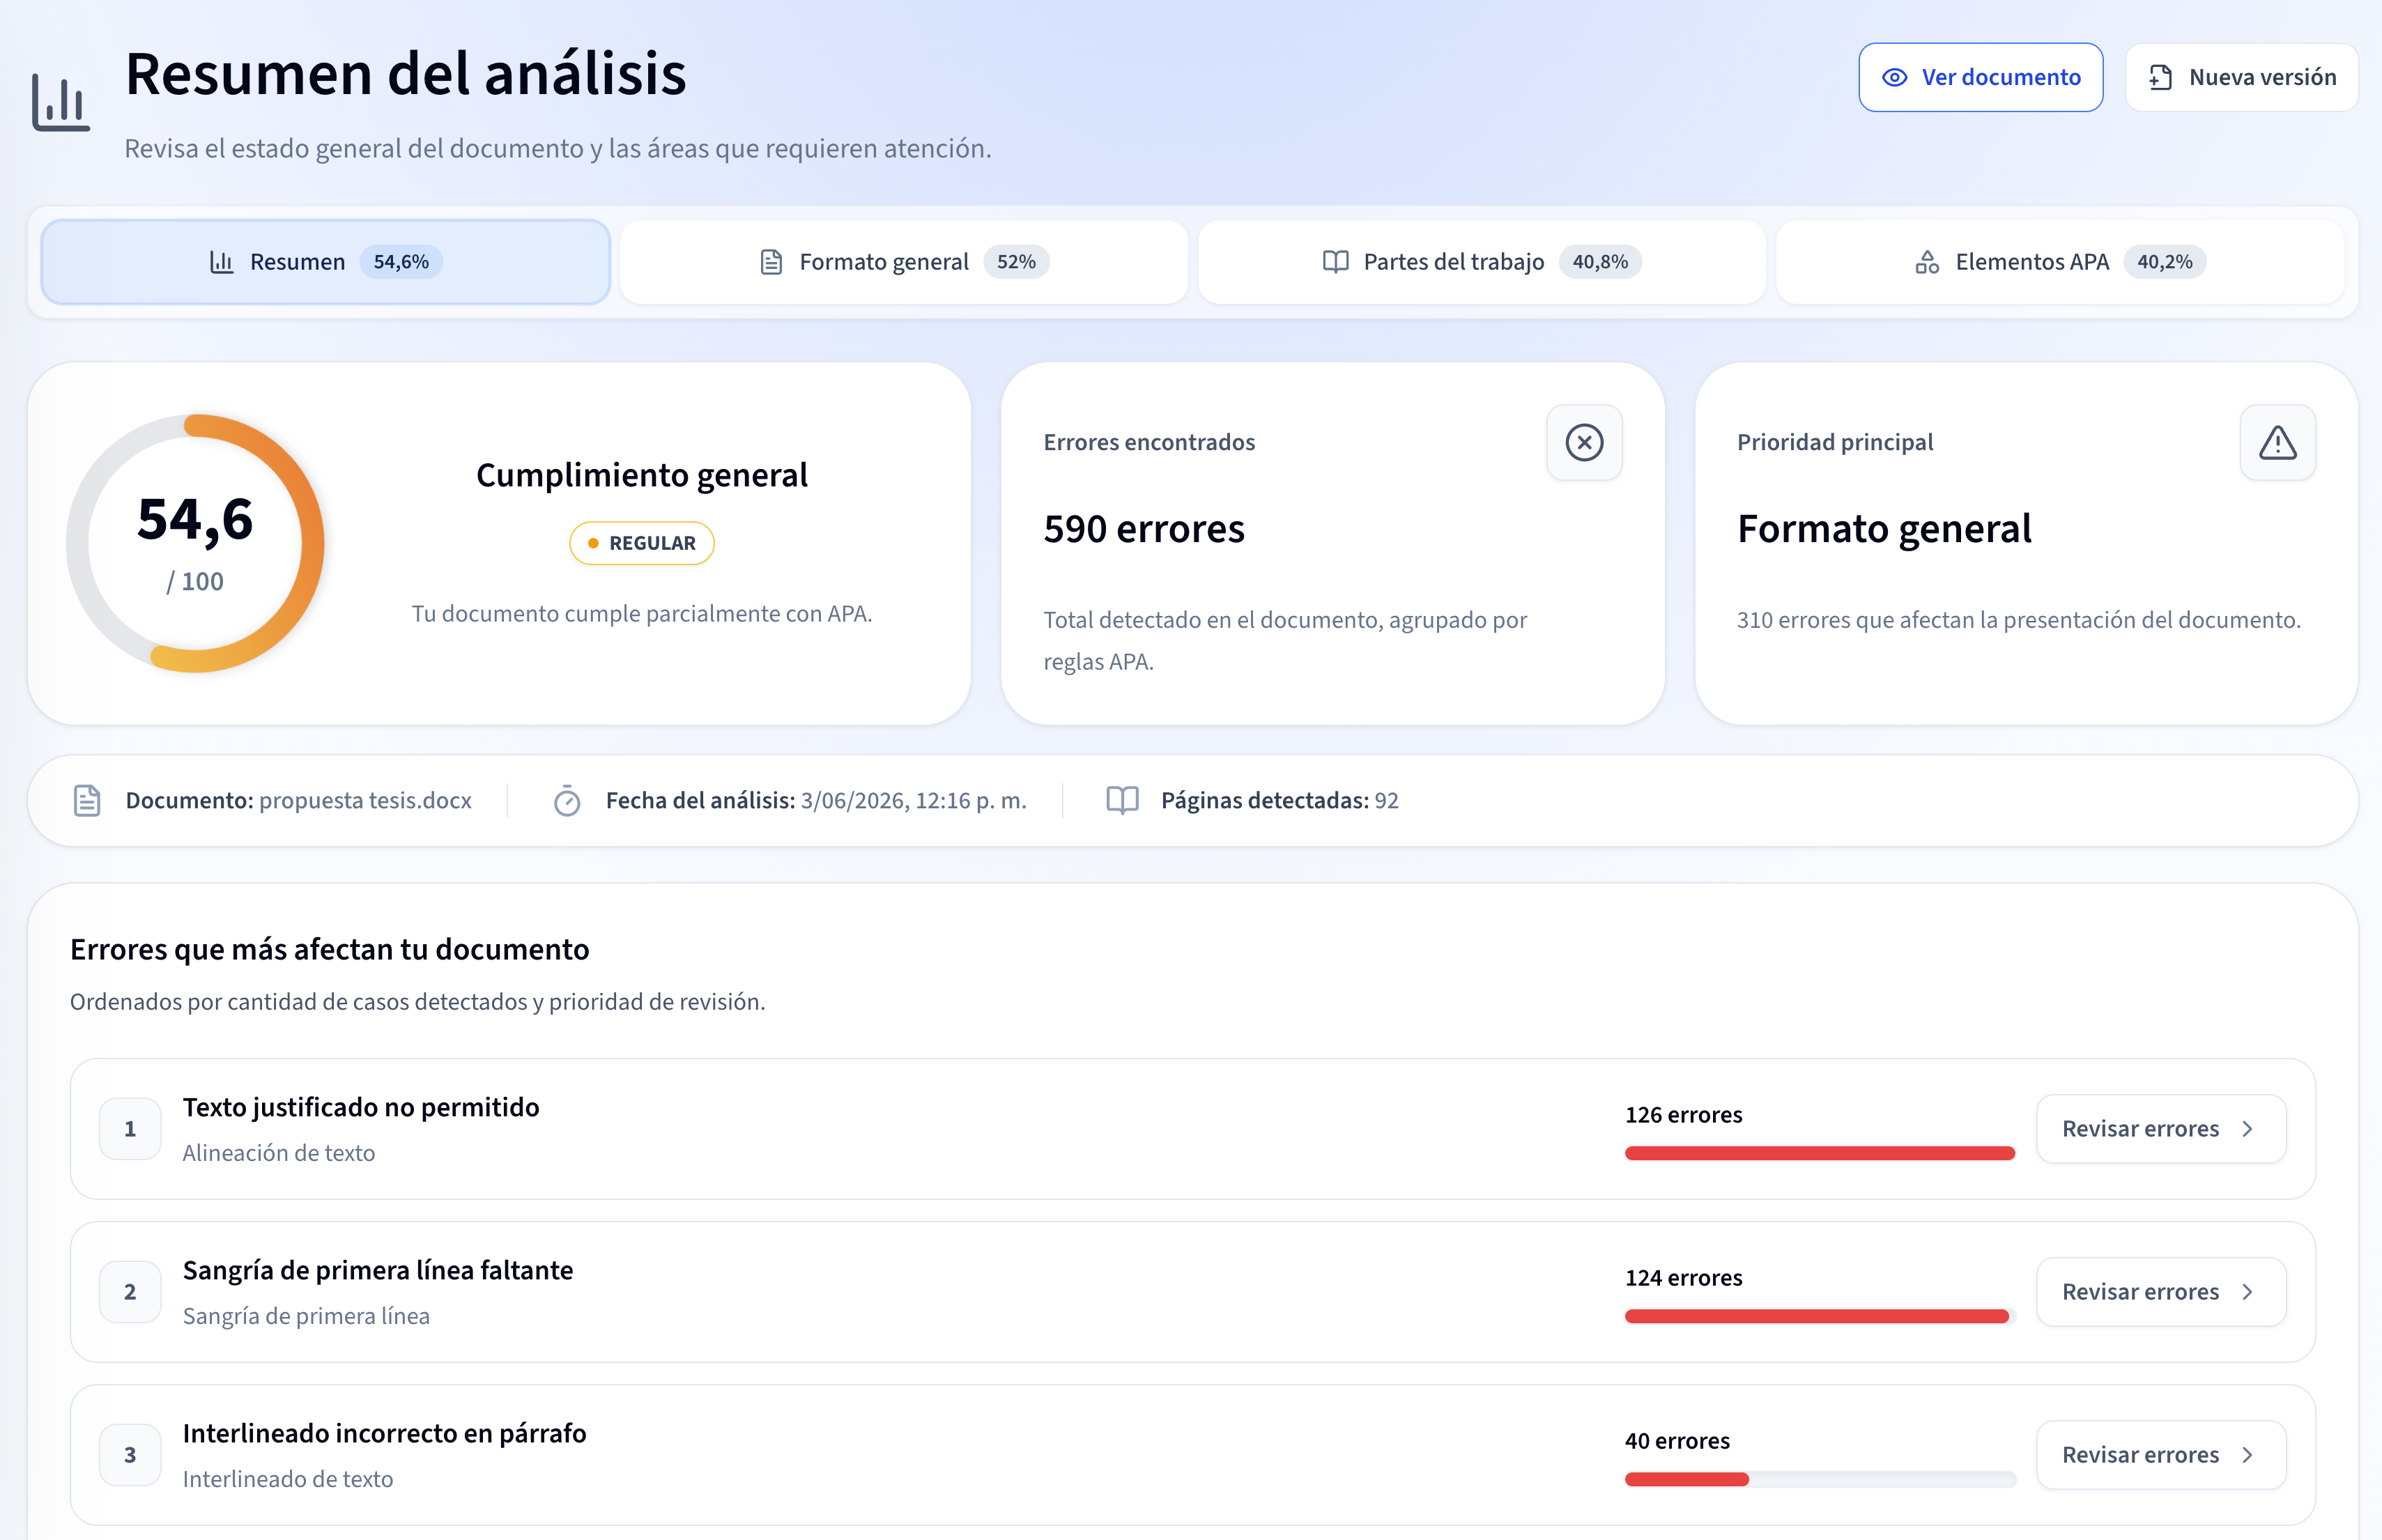The image size is (2382, 1540).
Task: Click chevron arrow in Texto justificado row's Revisar errores button
Action: click(x=2247, y=1129)
